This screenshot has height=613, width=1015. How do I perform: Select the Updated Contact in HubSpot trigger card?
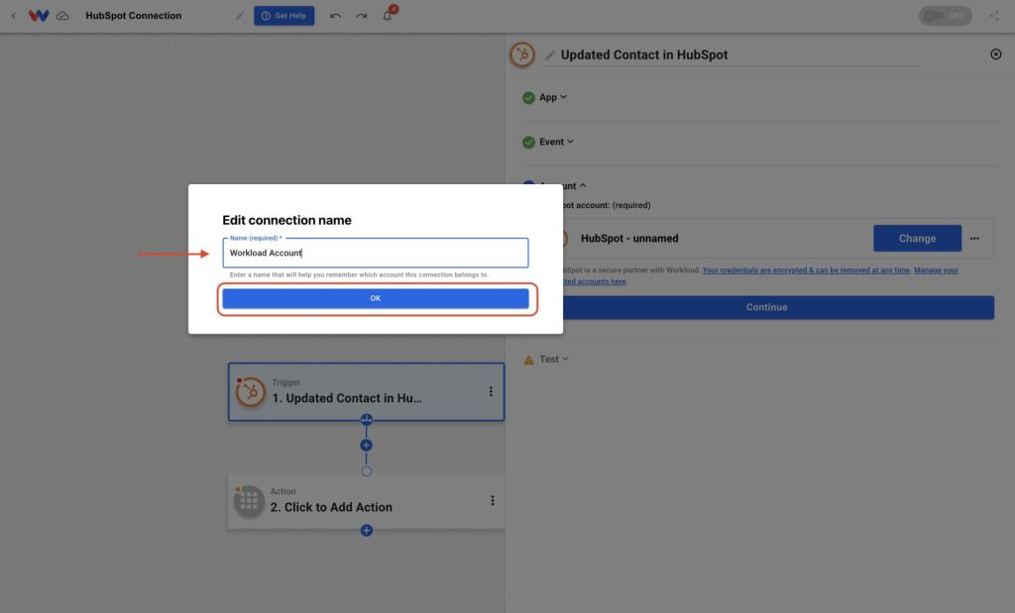pyautogui.click(x=366, y=392)
